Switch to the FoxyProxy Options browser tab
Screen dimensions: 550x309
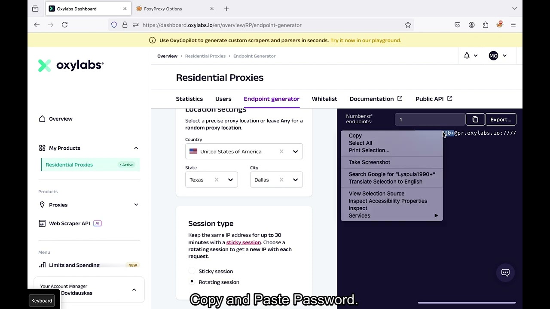pyautogui.click(x=175, y=9)
